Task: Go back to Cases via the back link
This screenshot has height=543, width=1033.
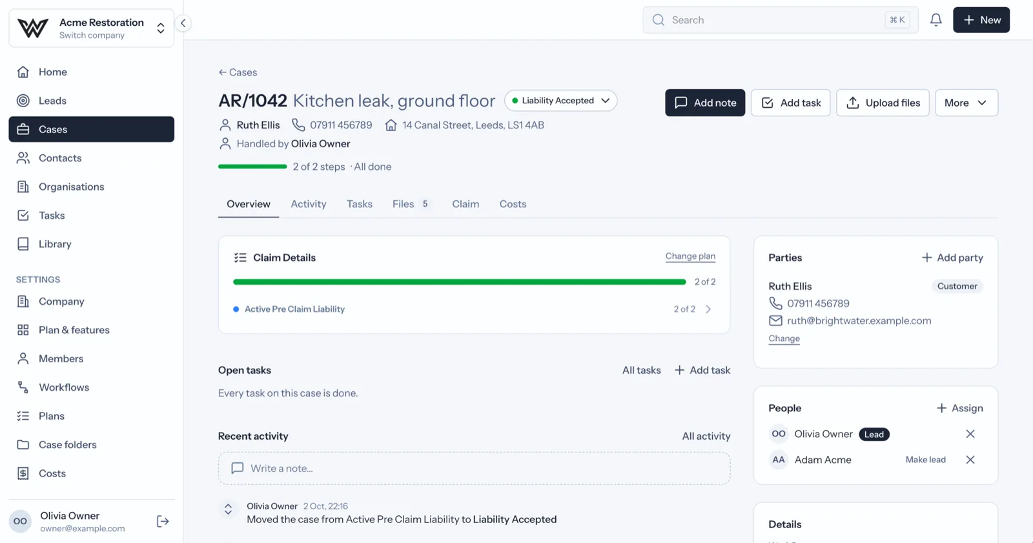Action: pos(238,72)
